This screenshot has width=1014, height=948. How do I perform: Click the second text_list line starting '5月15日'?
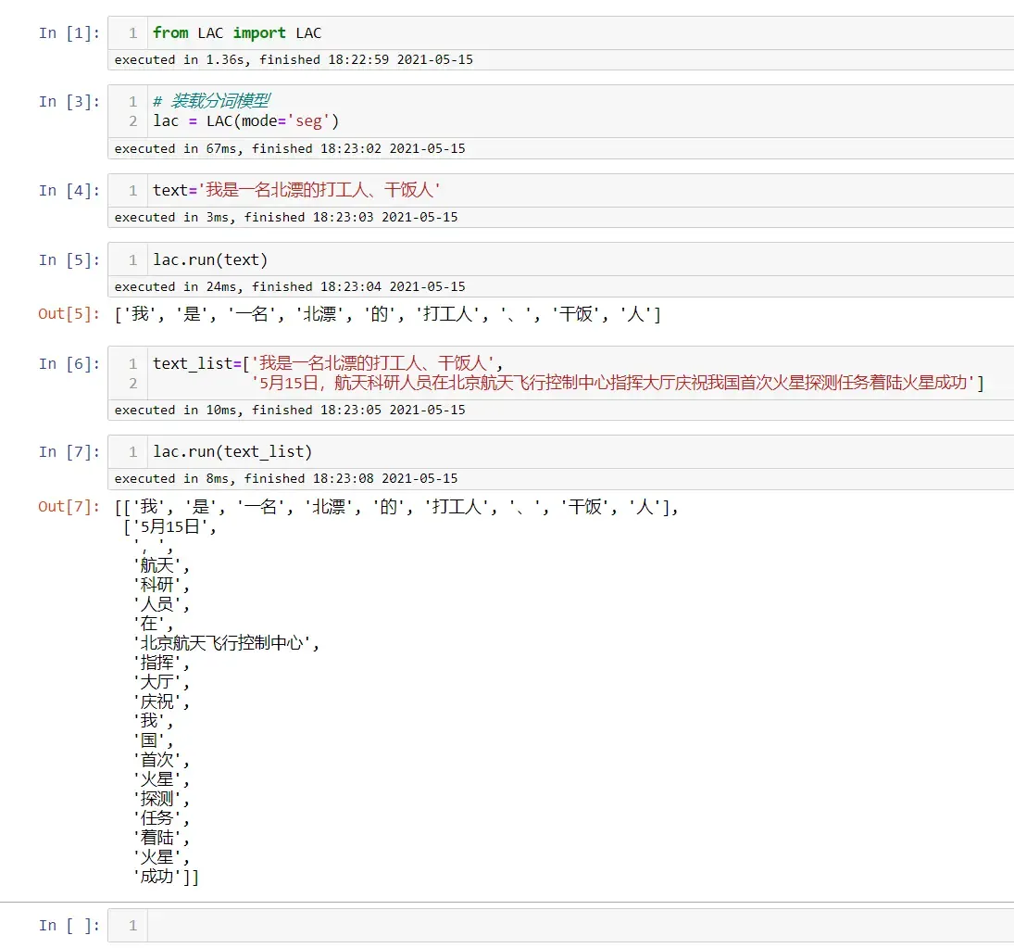click(x=618, y=383)
